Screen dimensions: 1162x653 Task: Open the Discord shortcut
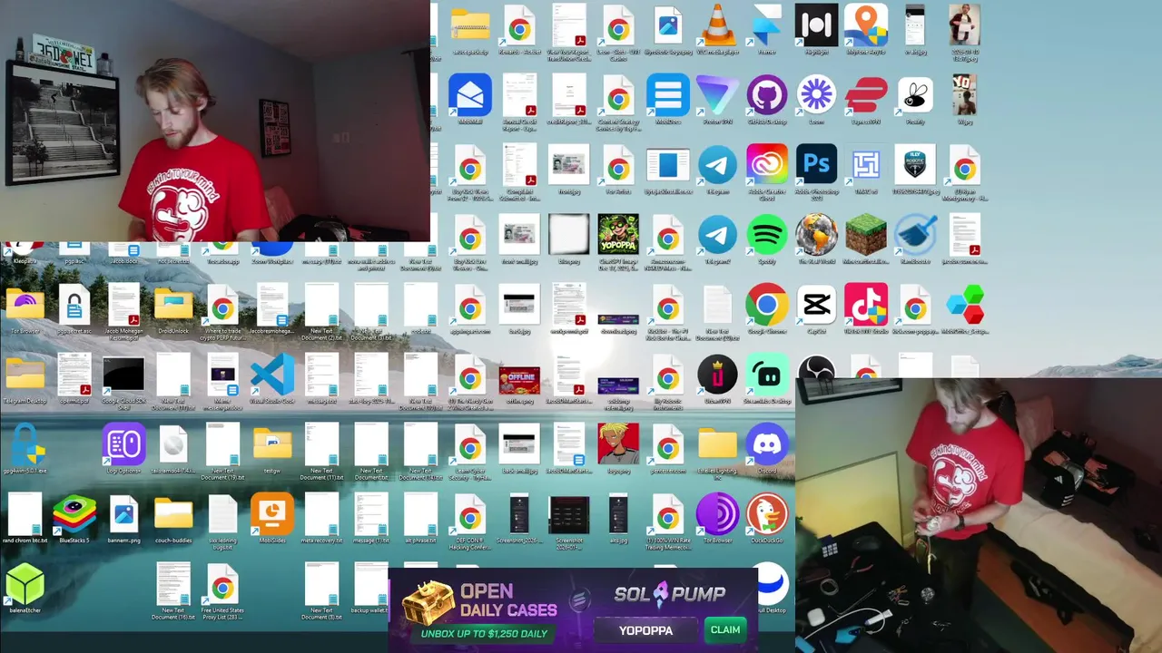coord(766,445)
